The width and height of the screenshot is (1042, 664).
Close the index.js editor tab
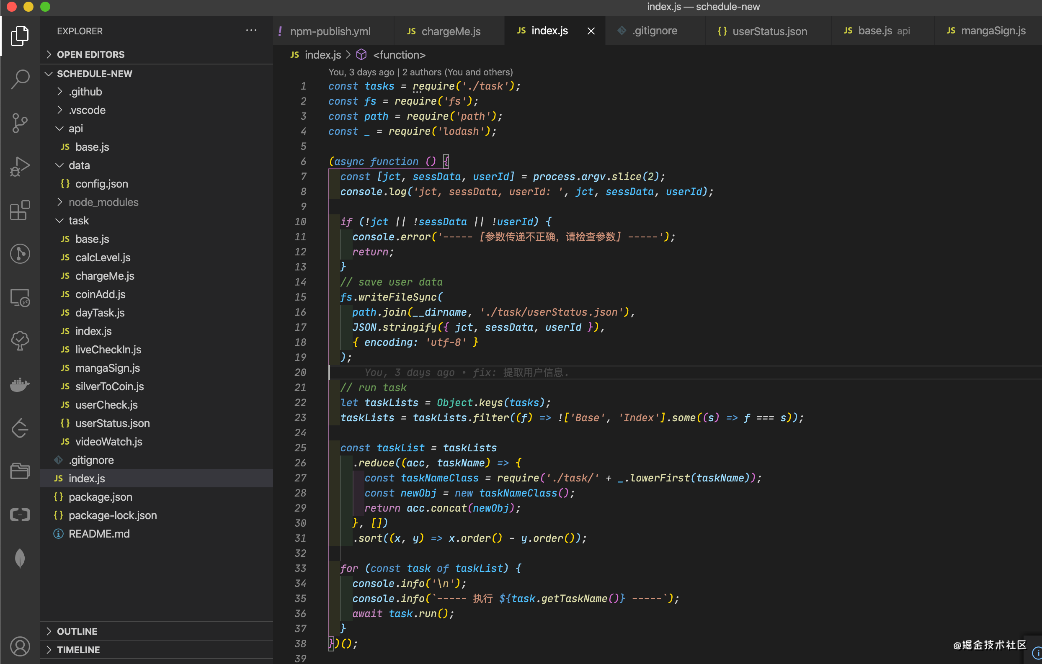click(591, 31)
